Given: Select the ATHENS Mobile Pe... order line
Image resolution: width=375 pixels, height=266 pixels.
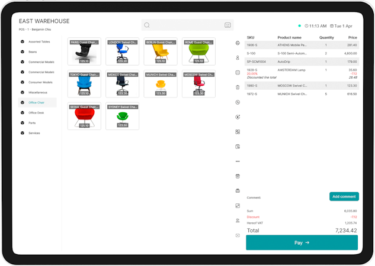Looking at the screenshot, I should 302,45.
